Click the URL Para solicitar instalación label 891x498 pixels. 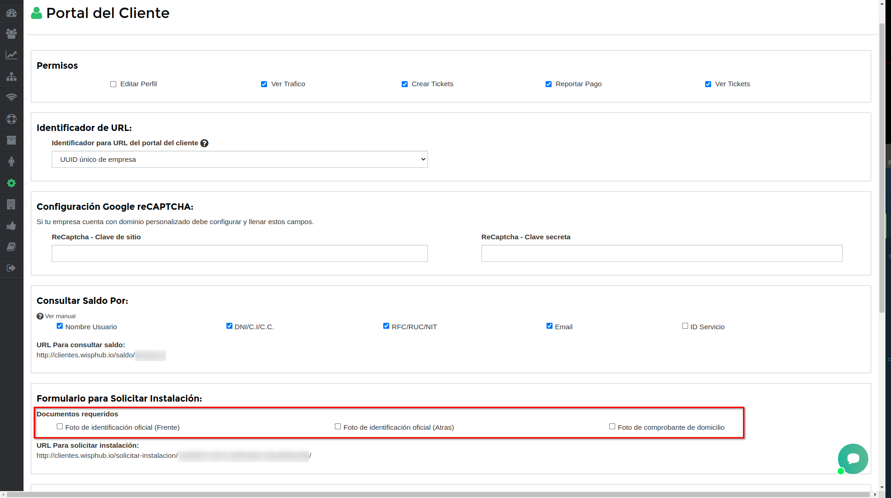[88, 445]
